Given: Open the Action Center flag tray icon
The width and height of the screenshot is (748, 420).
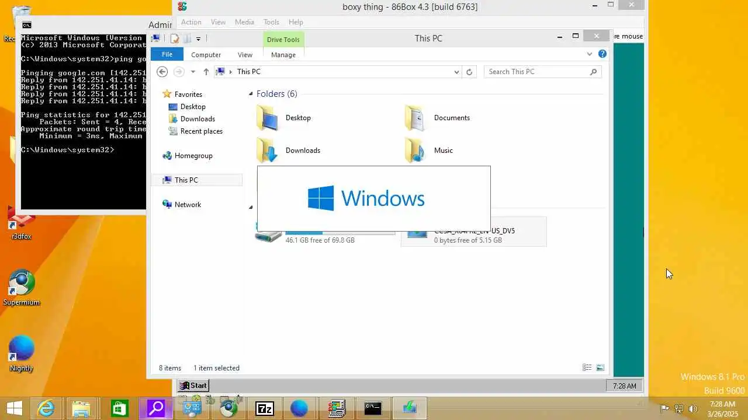Looking at the screenshot, I should tap(664, 408).
